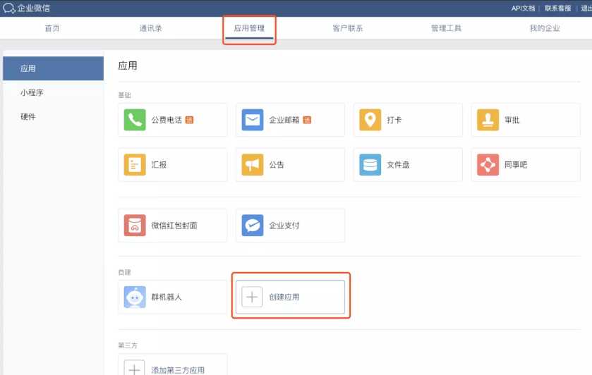Select the 打卡 location pin icon
This screenshot has width=592, height=375.
pyautogui.click(x=370, y=120)
